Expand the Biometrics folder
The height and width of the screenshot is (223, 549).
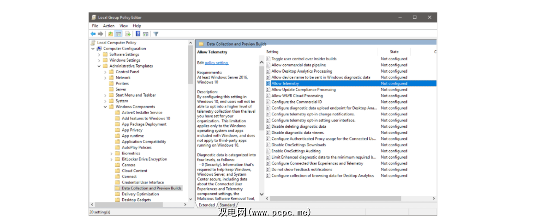[x=112, y=153]
